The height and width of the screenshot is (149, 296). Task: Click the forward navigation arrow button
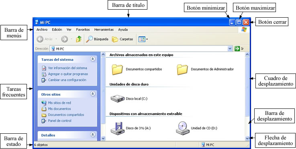point(65,39)
